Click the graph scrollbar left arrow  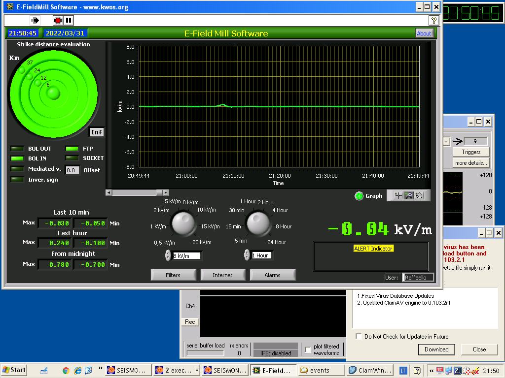[x=109, y=192]
